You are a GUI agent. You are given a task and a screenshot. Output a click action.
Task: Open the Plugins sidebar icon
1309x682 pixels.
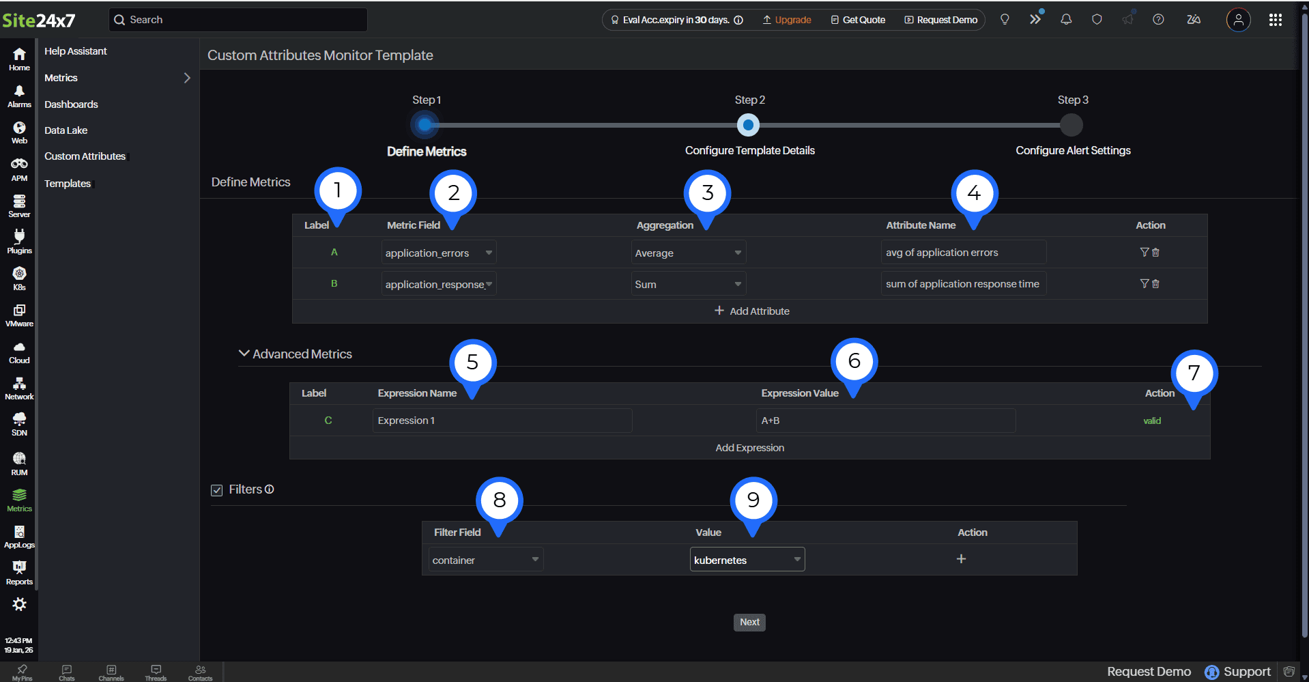[19, 241]
